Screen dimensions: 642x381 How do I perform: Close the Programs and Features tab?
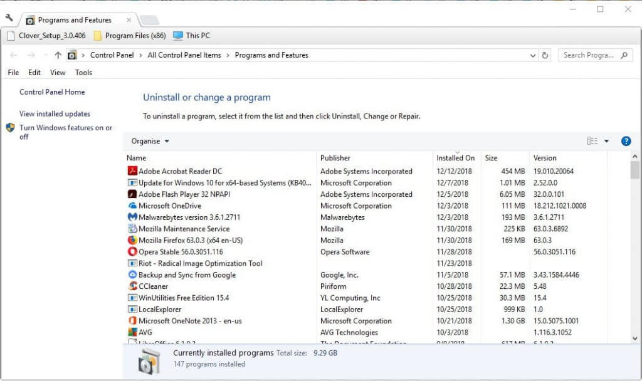[x=129, y=19]
